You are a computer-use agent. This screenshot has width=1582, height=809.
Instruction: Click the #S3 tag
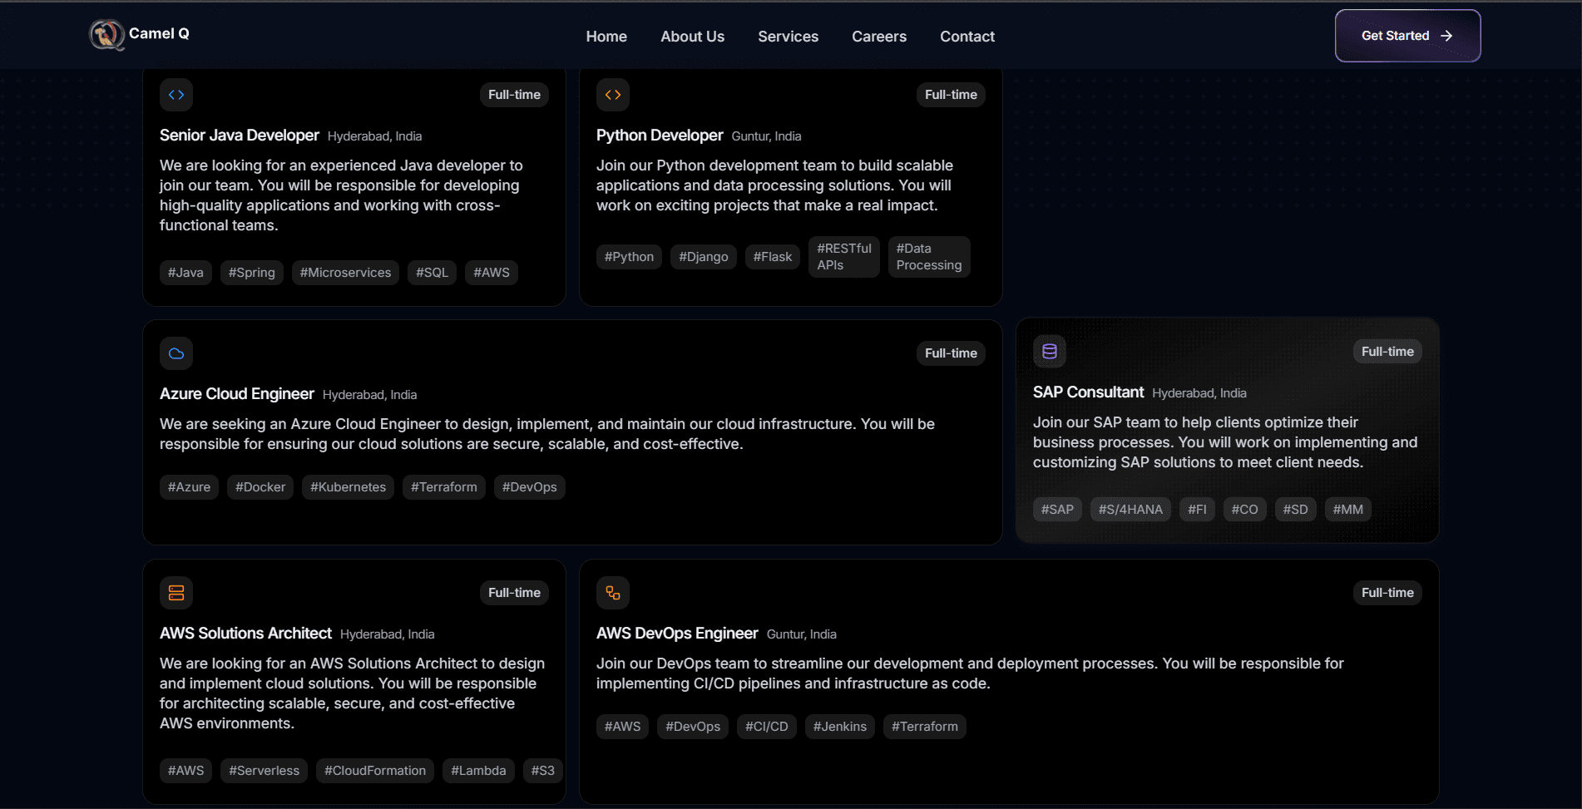pos(542,771)
